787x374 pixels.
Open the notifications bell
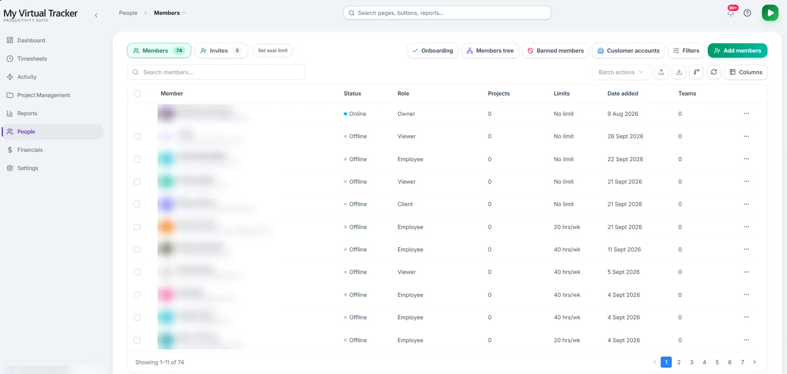pos(731,13)
